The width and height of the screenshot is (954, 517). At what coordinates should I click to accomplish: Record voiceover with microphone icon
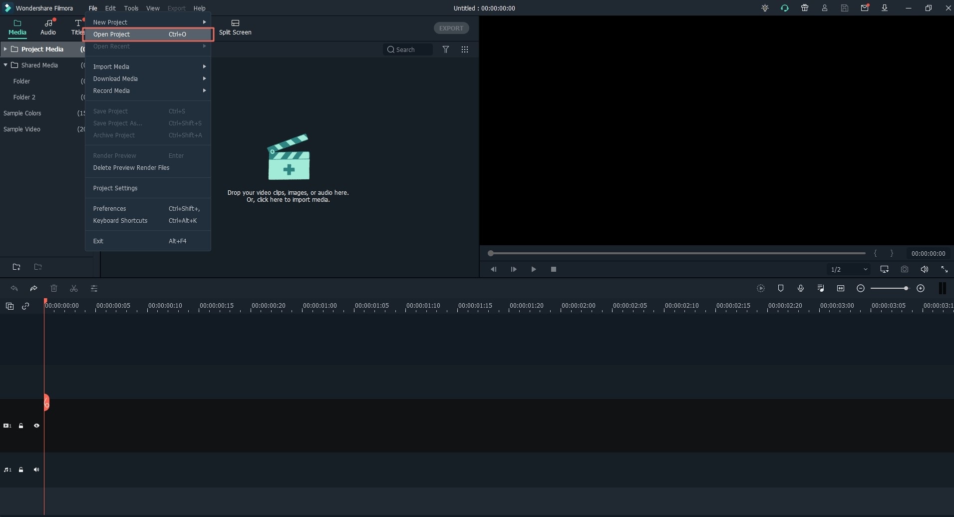coord(801,288)
